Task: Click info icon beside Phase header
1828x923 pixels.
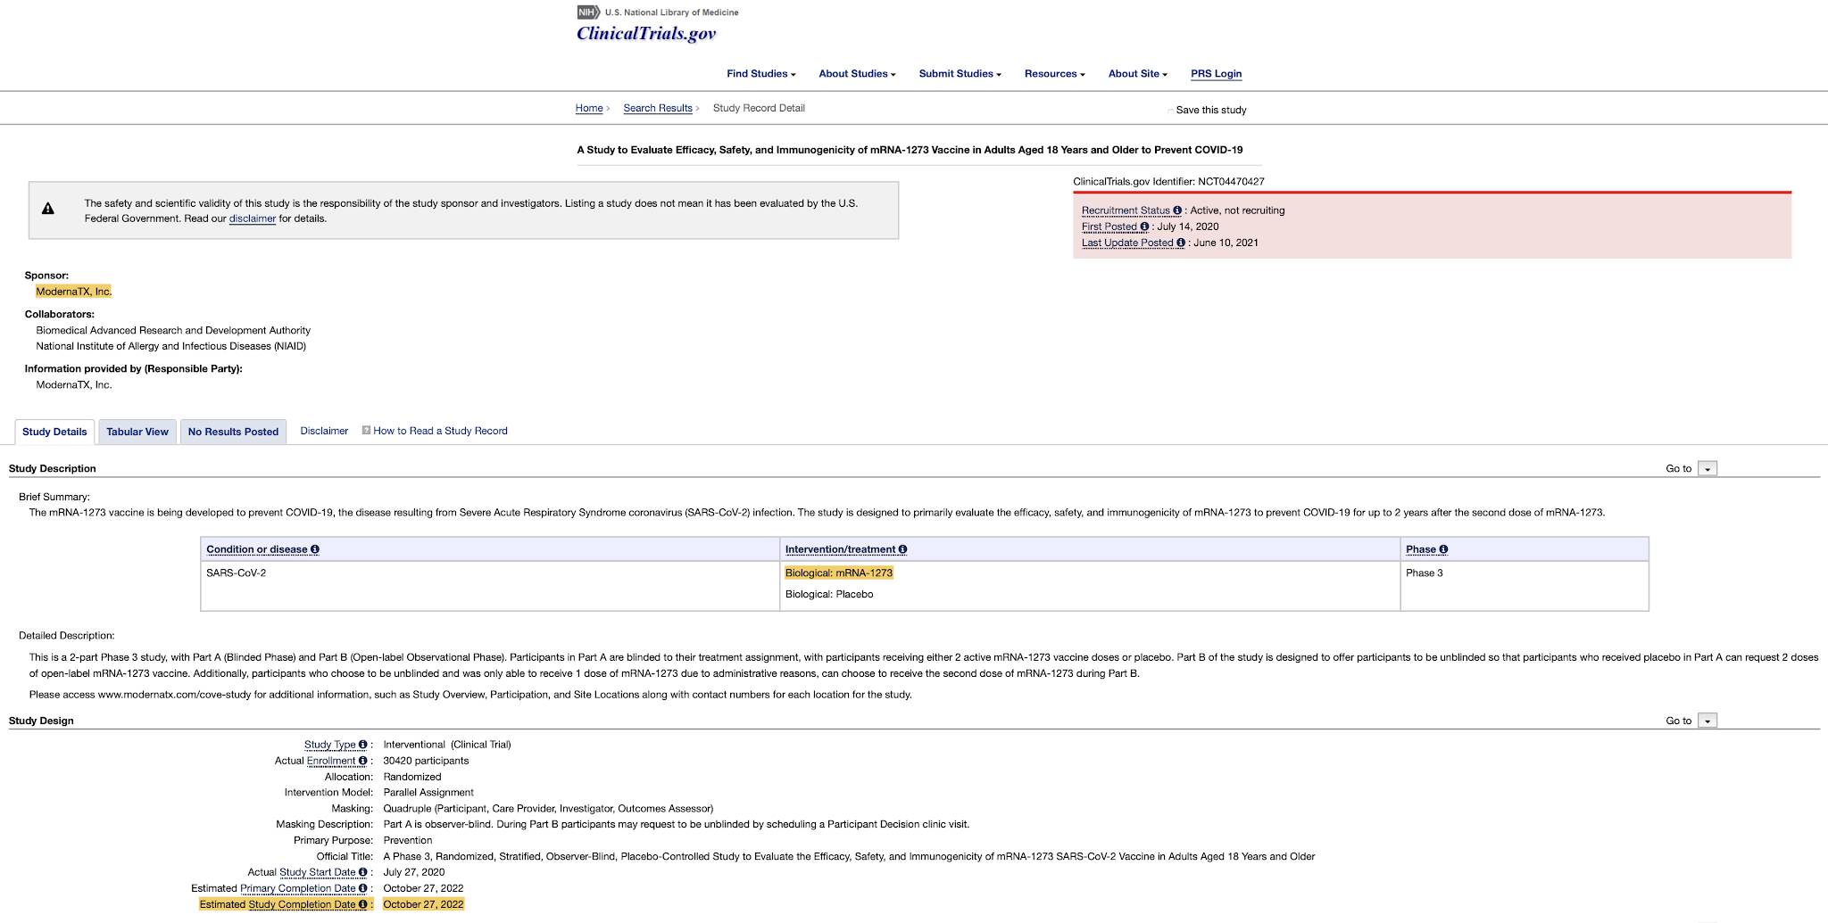Action: point(1443,549)
